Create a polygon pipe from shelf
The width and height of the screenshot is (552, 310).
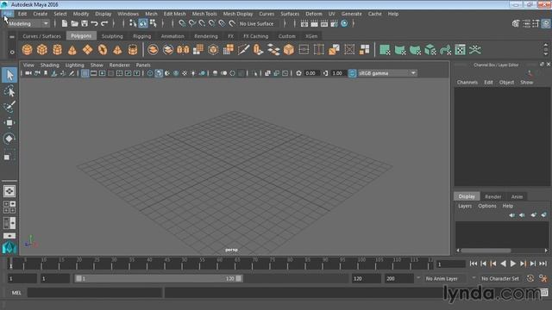tap(133, 50)
